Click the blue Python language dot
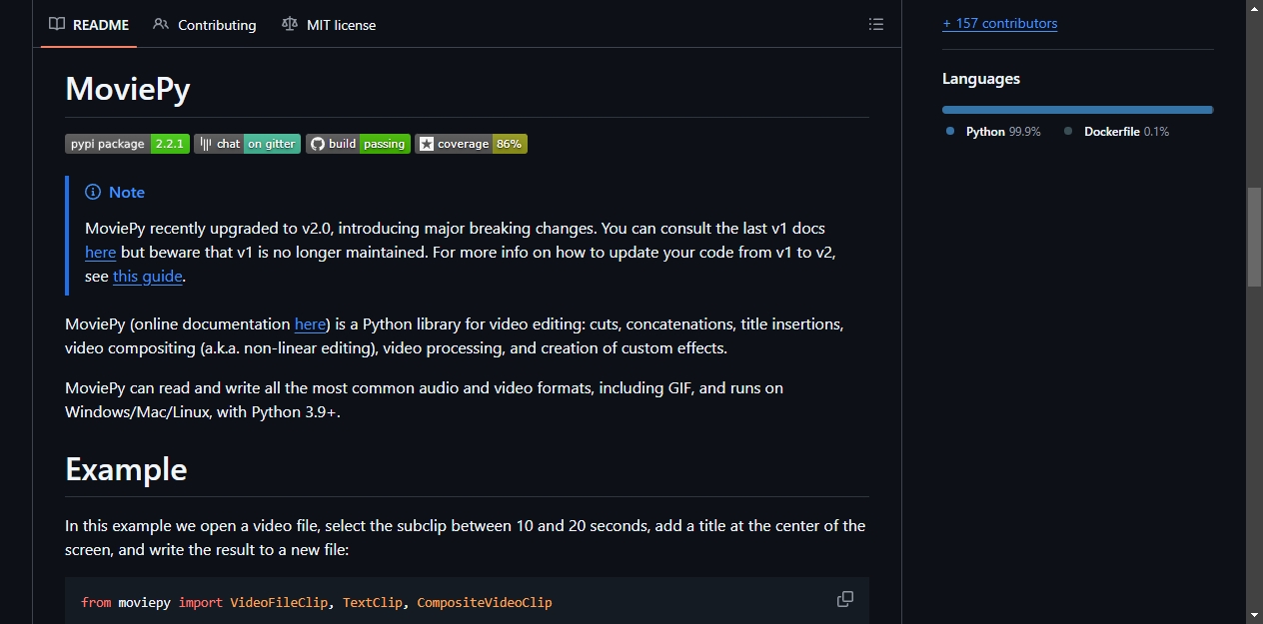 coord(950,132)
